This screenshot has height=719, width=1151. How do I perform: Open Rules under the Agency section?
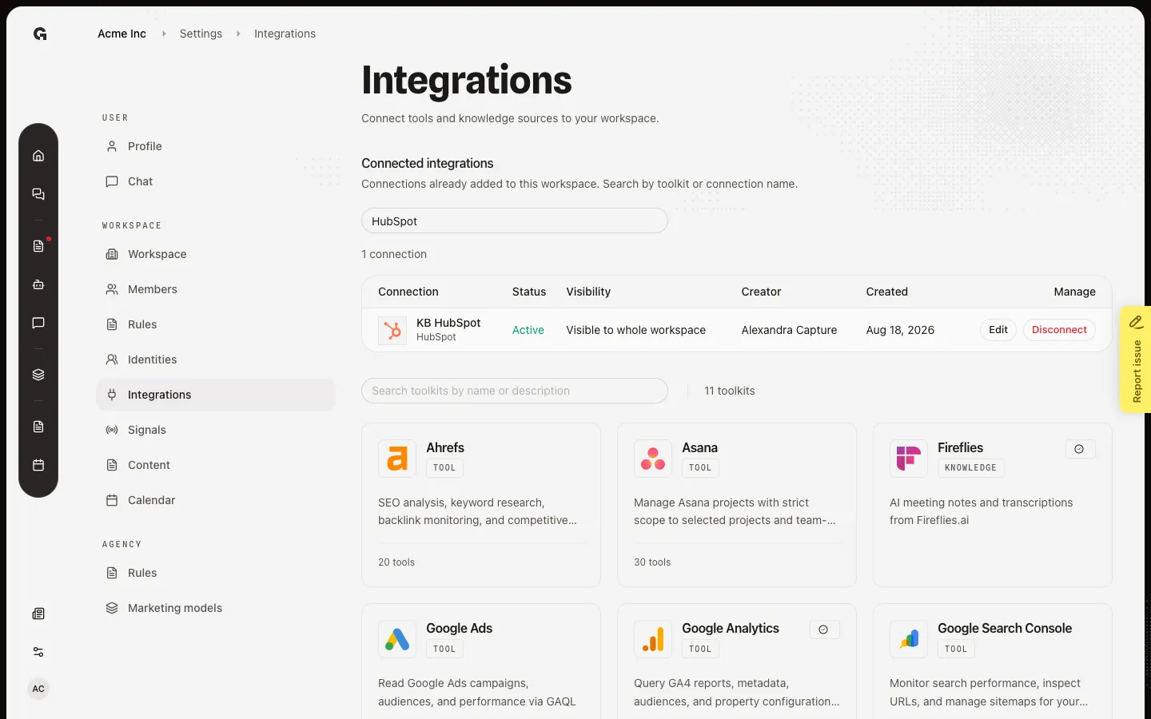coord(216,573)
